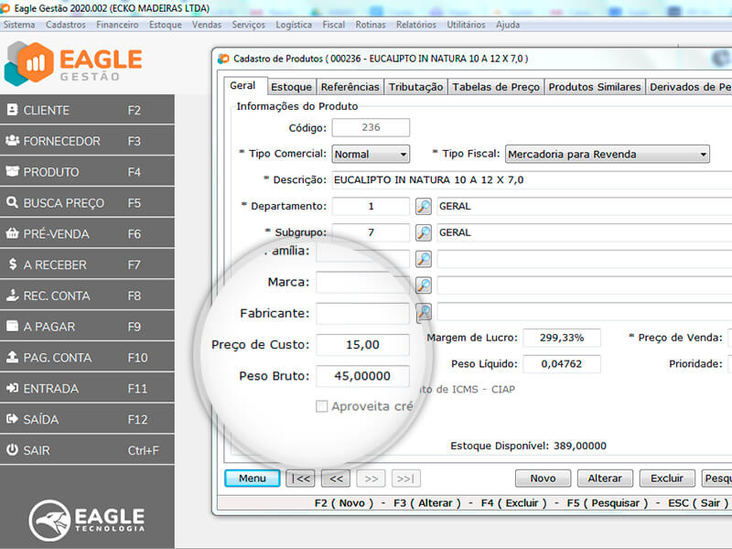
Task: Open the Vendas menu
Action: [x=207, y=25]
